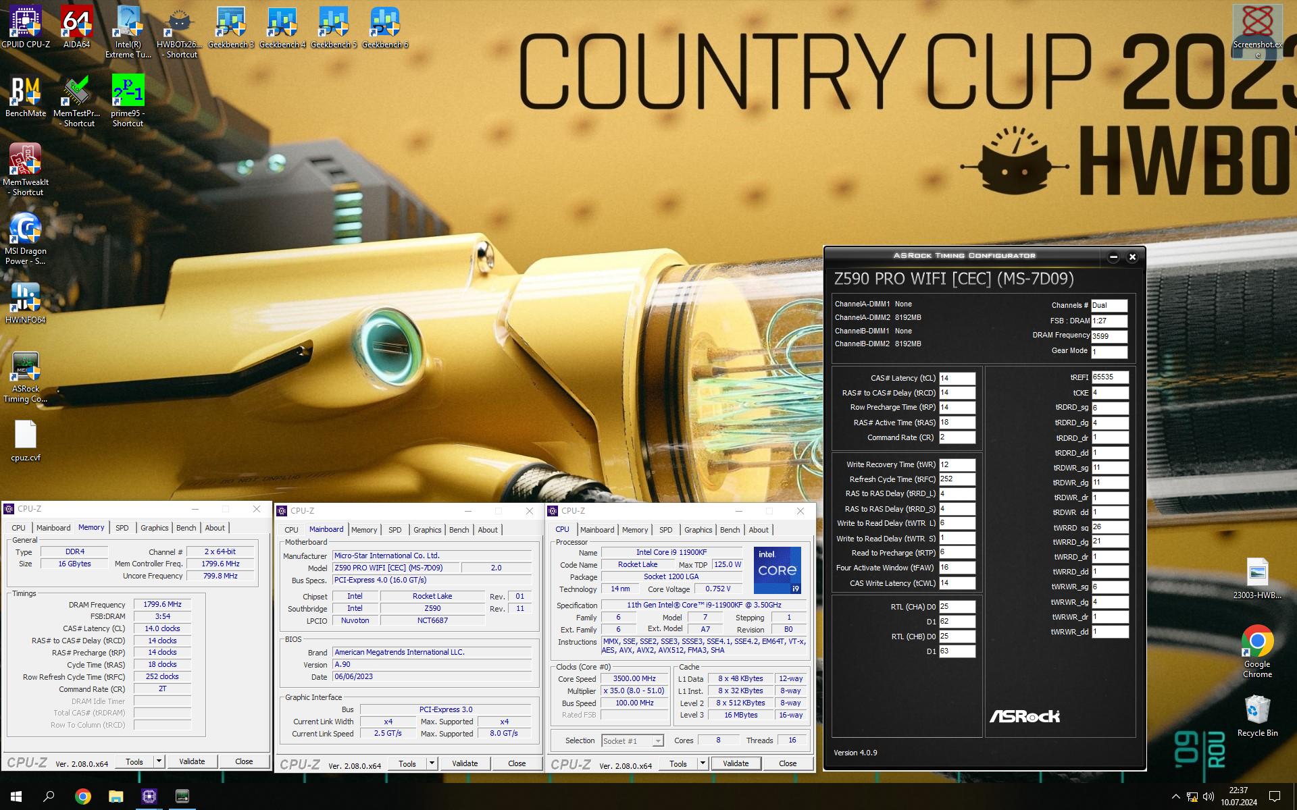Viewport: 1297px width, 810px height.
Task: Edit the Four Activate Window (tFAW) field
Action: [957, 568]
